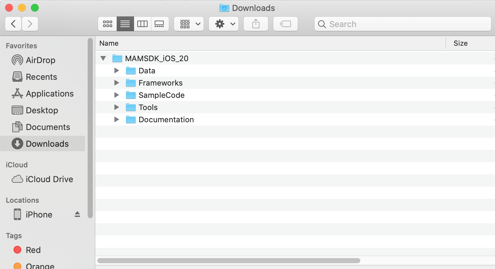The width and height of the screenshot is (495, 269).
Task: Switch to icon view in toolbar
Action: [108, 24]
